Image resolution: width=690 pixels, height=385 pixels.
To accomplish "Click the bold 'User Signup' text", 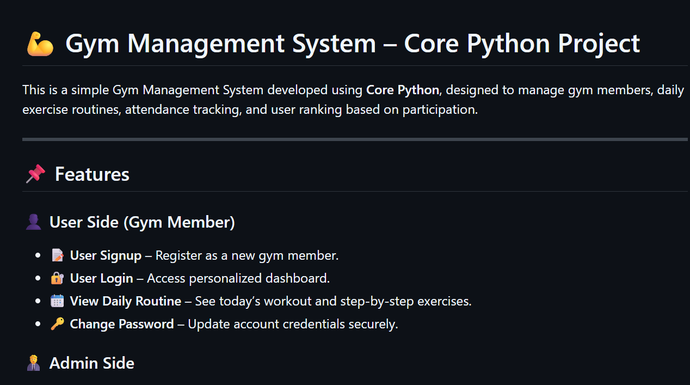I will 106,255.
